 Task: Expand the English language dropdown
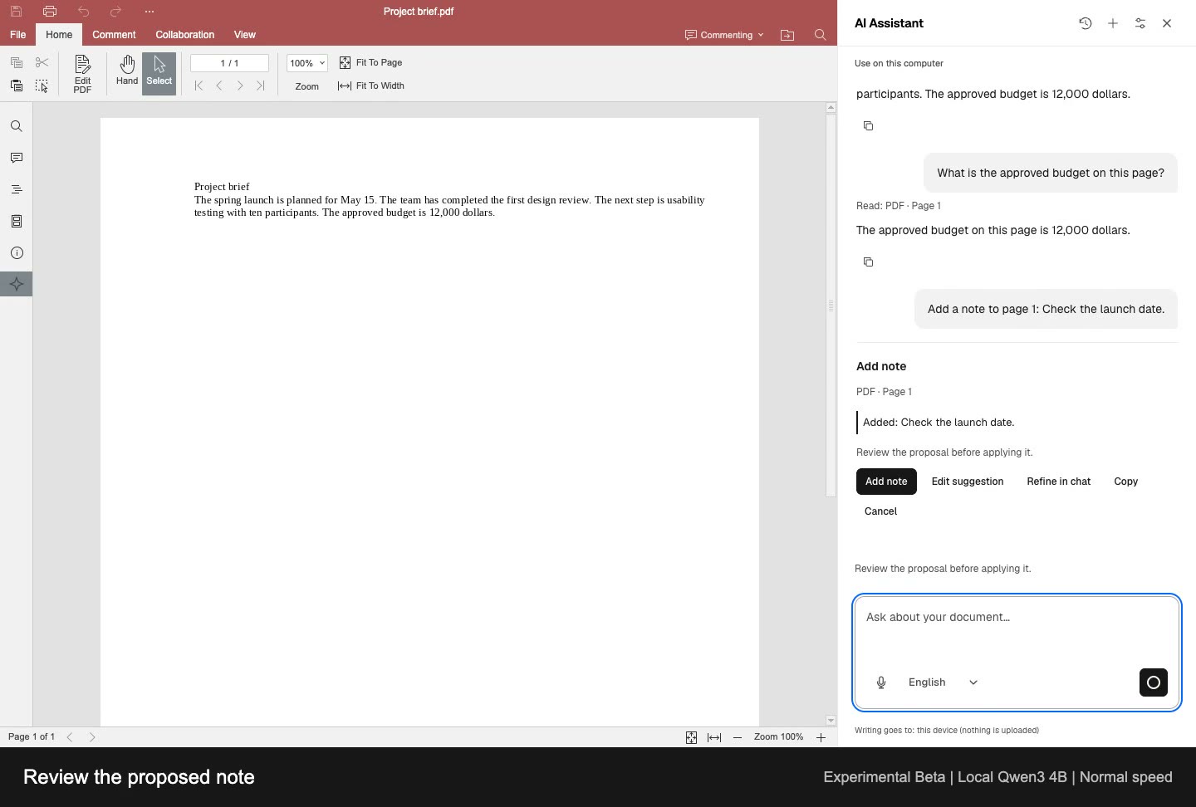pos(944,682)
